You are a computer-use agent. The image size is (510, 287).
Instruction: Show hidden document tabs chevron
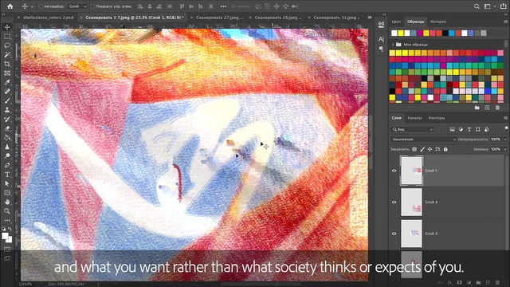[370, 18]
